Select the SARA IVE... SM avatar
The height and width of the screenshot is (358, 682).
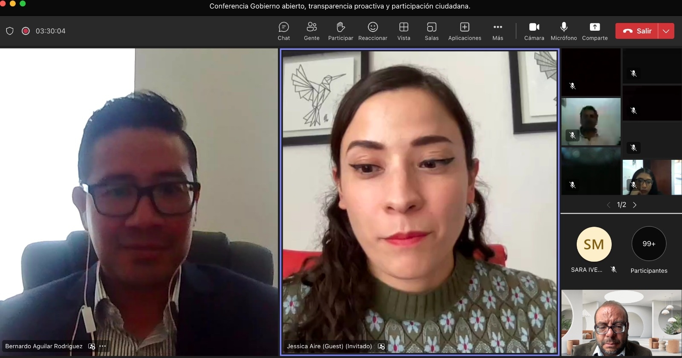(594, 244)
